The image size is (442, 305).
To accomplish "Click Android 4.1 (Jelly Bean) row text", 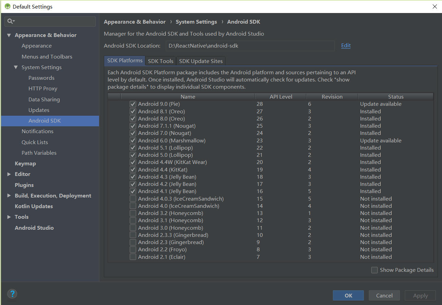I will pos(167,191).
